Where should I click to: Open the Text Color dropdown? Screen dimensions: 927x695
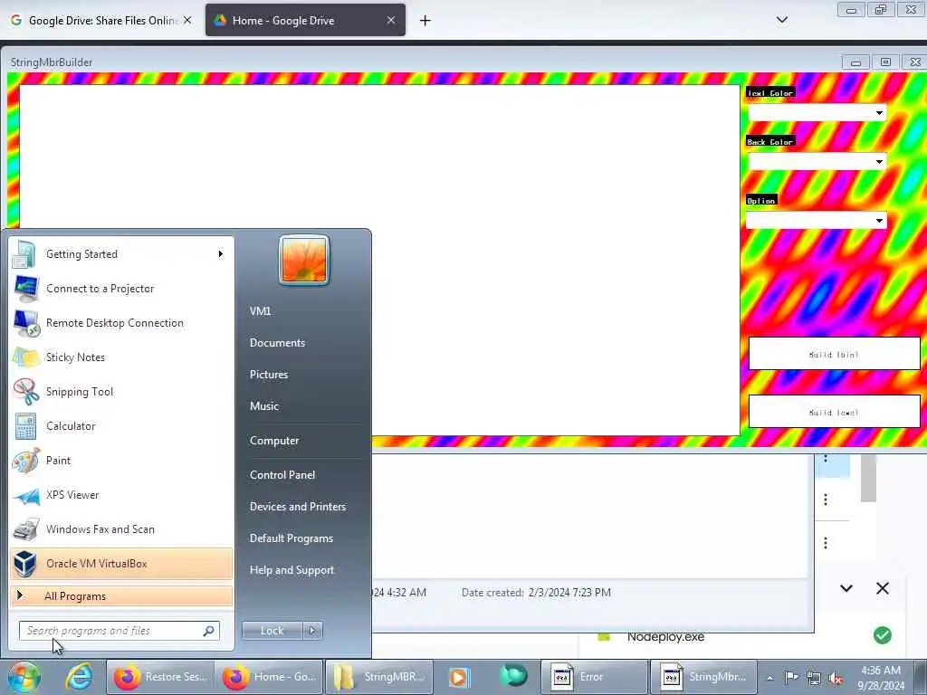(x=817, y=112)
